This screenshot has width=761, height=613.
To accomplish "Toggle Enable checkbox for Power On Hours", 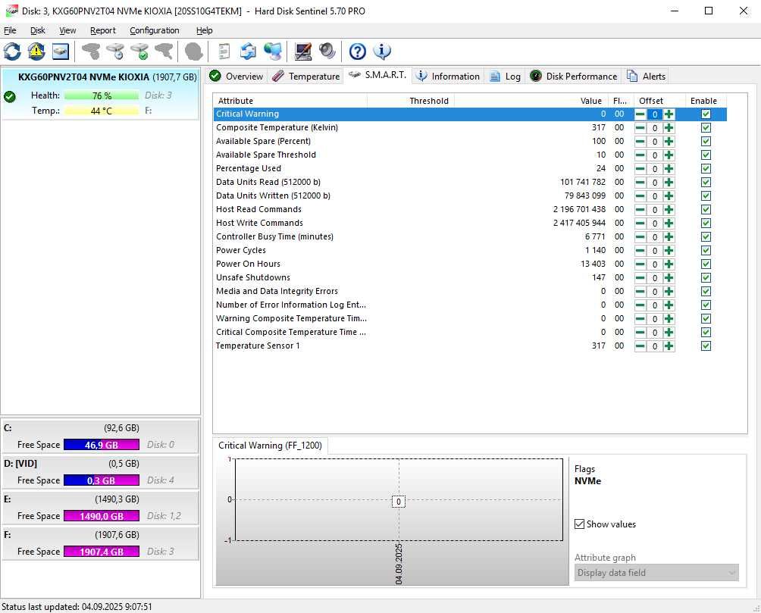I will 706,264.
